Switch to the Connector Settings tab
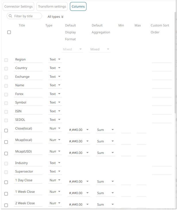 [18, 6]
